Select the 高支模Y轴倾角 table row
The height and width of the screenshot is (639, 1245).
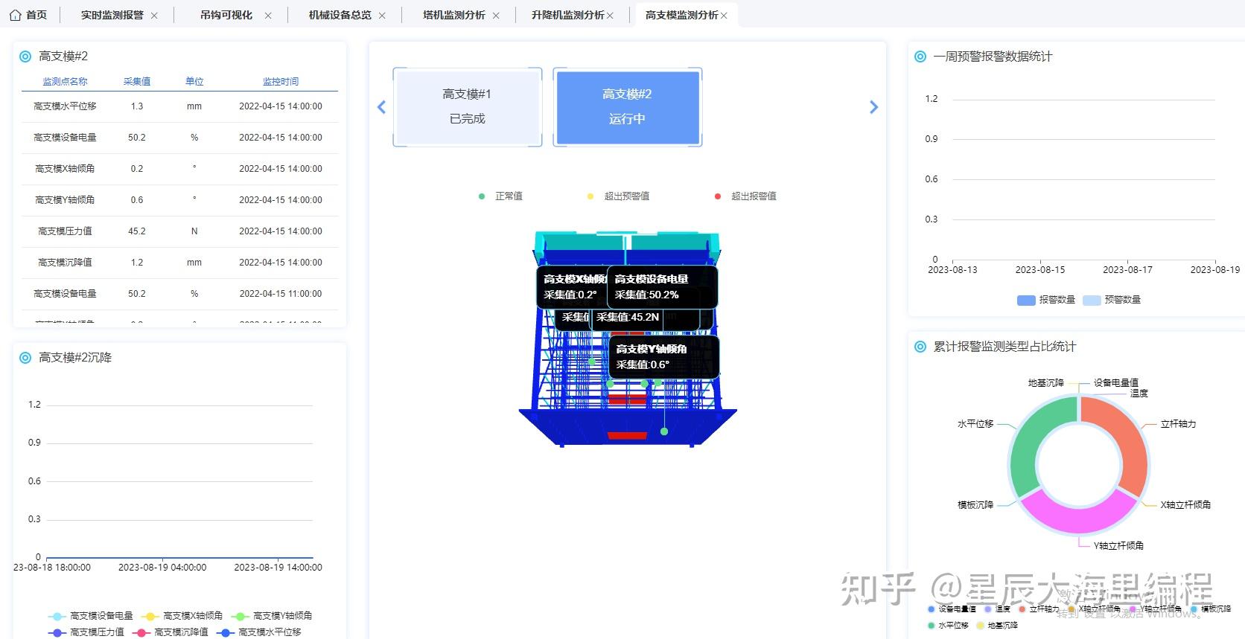click(179, 200)
